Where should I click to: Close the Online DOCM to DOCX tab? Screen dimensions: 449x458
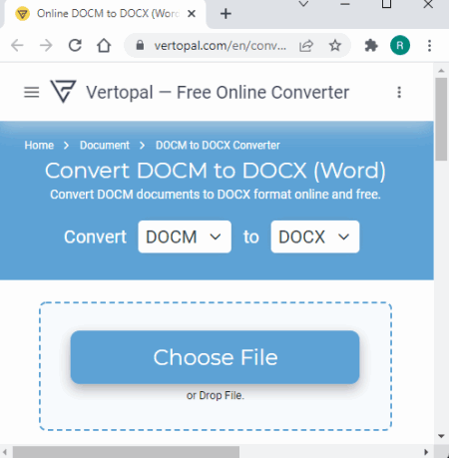(192, 14)
